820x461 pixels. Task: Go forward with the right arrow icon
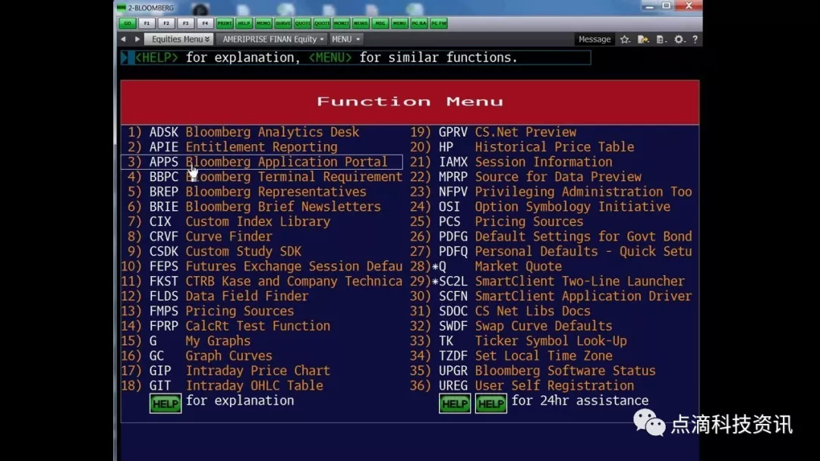[137, 39]
